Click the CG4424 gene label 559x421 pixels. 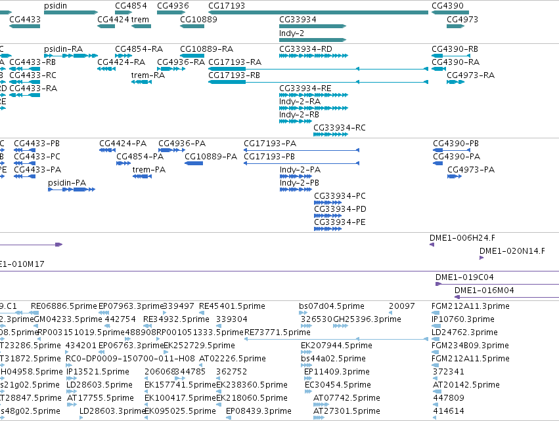(x=113, y=20)
